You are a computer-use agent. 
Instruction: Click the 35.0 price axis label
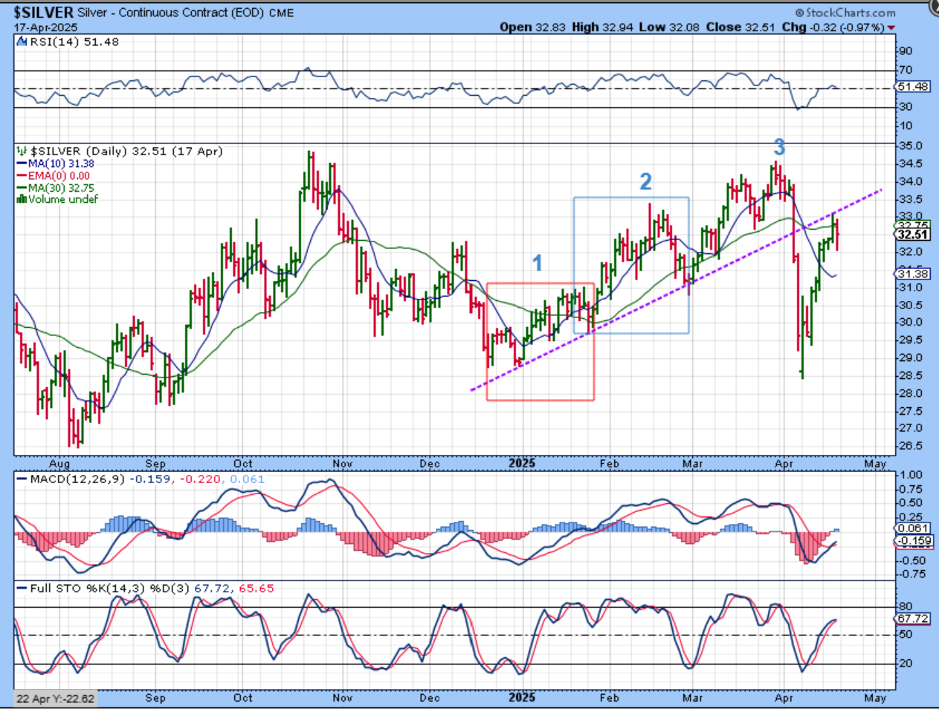tap(910, 146)
